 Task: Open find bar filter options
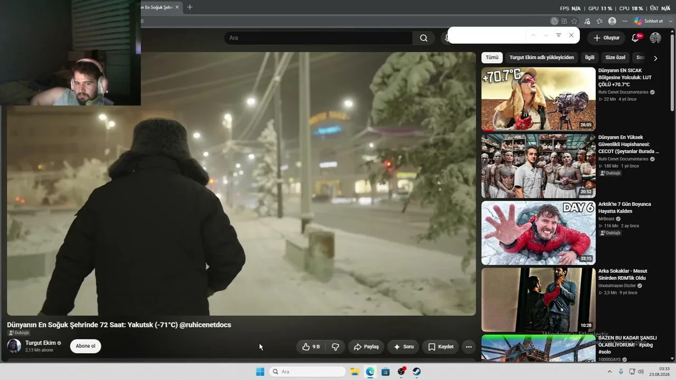point(558,35)
